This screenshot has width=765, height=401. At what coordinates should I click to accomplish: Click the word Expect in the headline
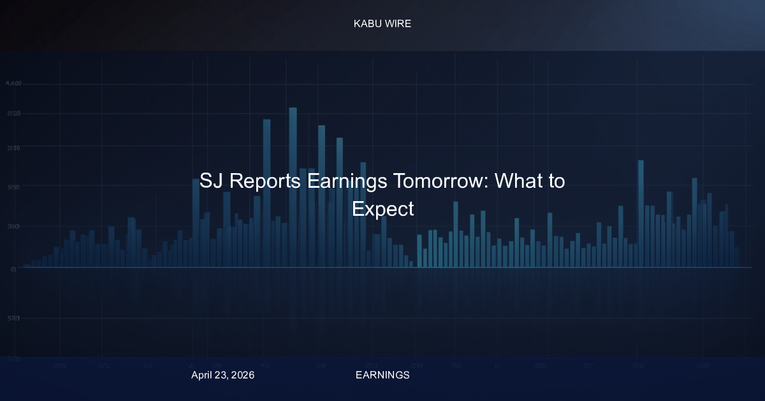[x=383, y=209]
